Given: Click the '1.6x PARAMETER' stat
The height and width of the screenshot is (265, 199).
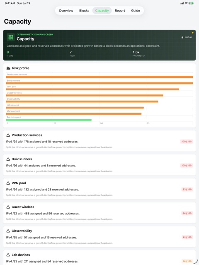Looking at the screenshot, I should coord(139,53).
